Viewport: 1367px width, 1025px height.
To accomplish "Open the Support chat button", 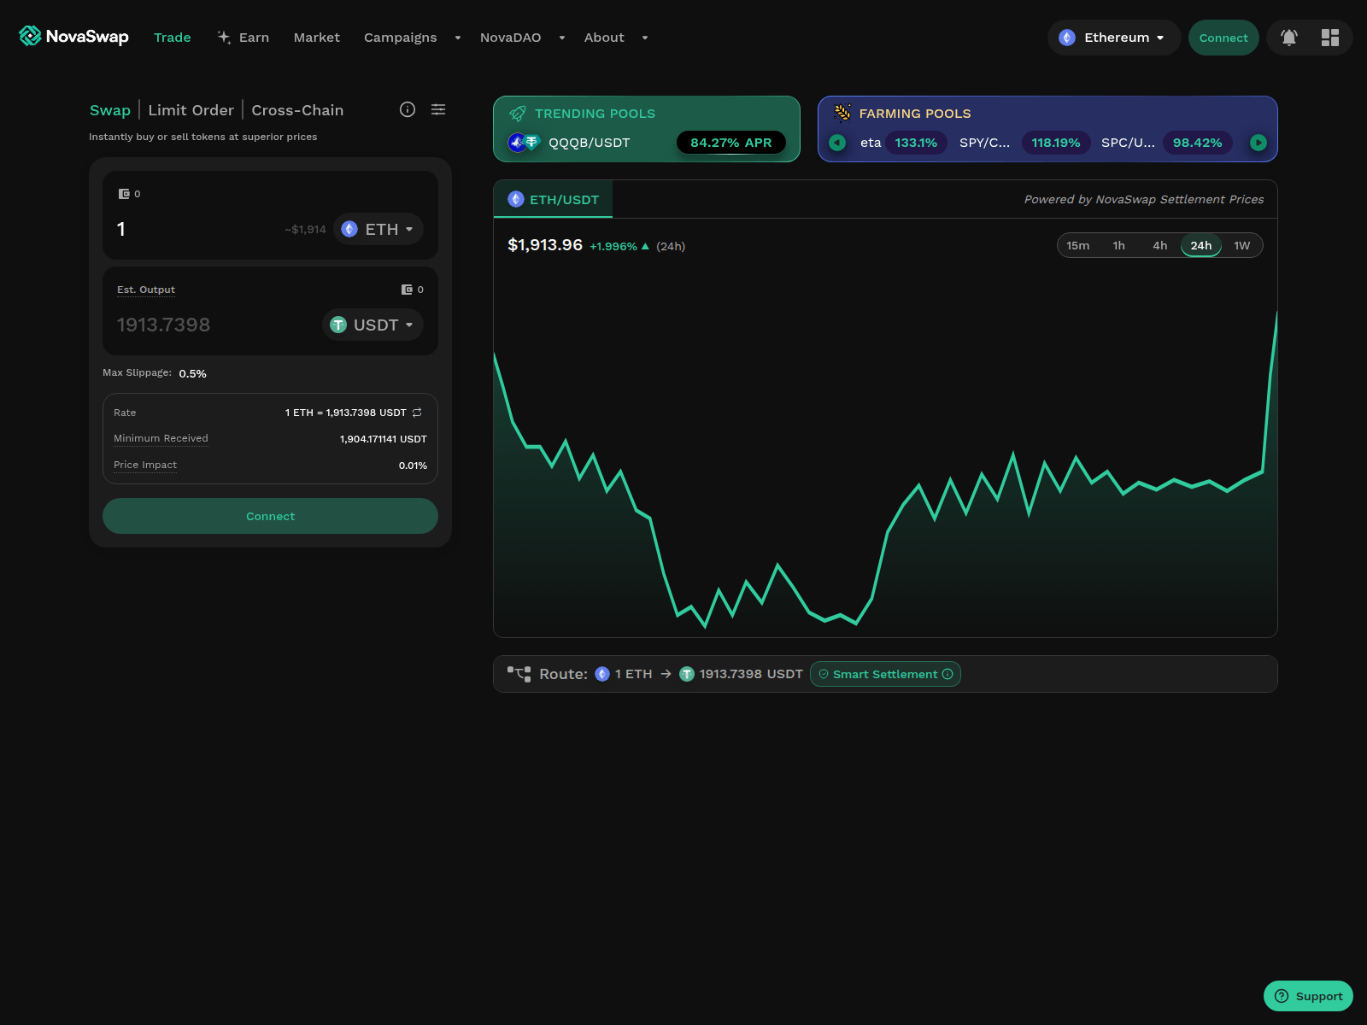I will 1308,996.
